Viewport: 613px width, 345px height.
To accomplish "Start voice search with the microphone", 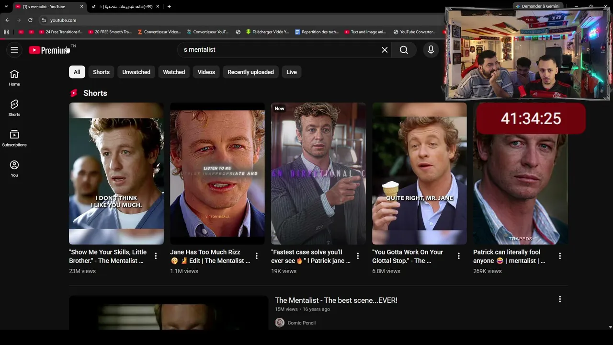I will (431, 50).
